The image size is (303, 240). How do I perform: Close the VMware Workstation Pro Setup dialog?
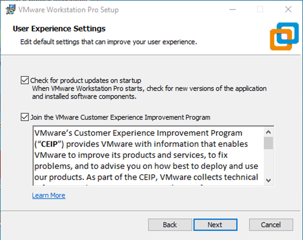[x=288, y=10]
